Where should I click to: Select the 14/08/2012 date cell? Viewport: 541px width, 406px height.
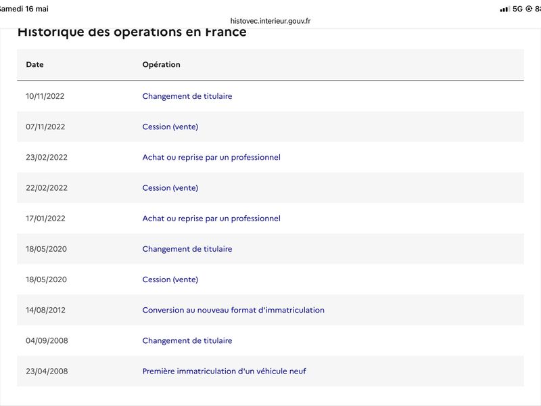point(45,310)
